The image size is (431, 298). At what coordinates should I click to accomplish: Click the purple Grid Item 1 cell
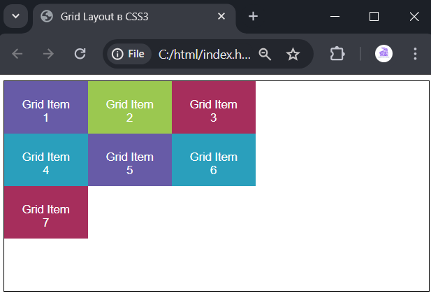[46, 107]
